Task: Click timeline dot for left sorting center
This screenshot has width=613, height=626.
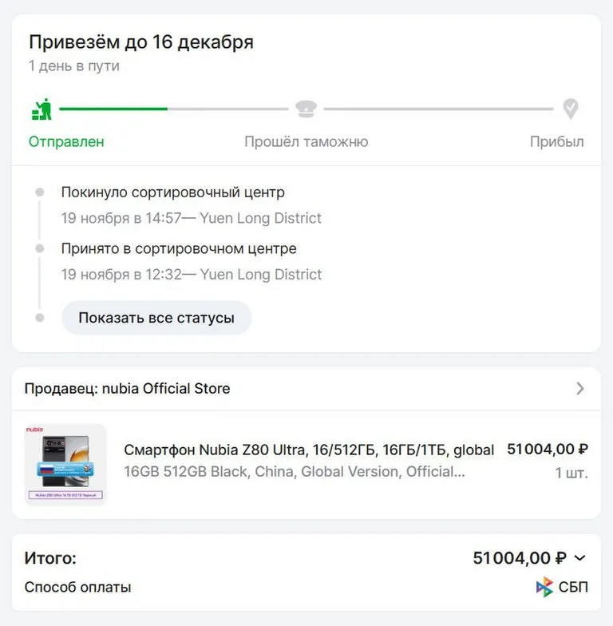Action: [x=40, y=192]
